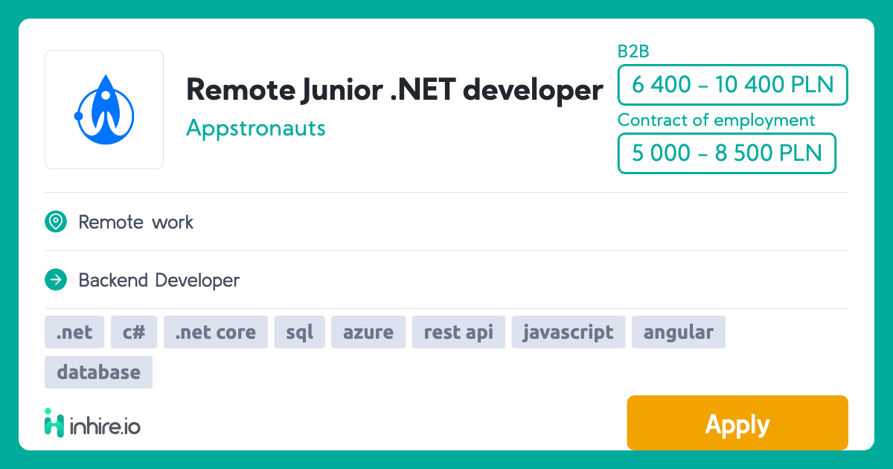Click the c# skill tag

(x=134, y=332)
